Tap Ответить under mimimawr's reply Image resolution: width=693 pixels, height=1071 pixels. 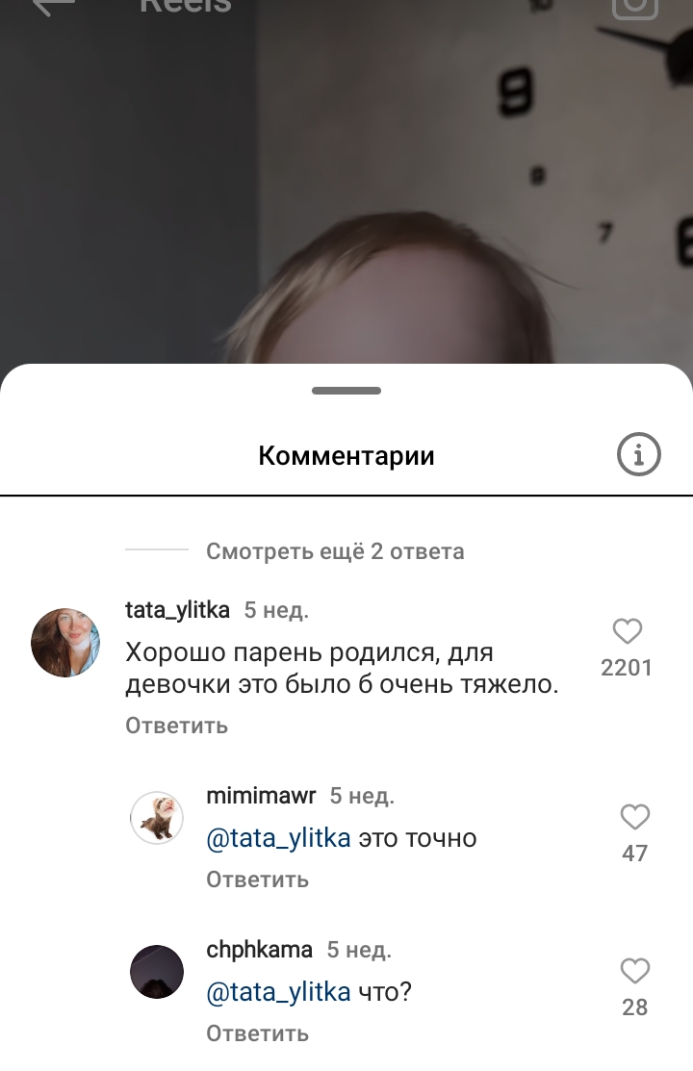point(258,880)
